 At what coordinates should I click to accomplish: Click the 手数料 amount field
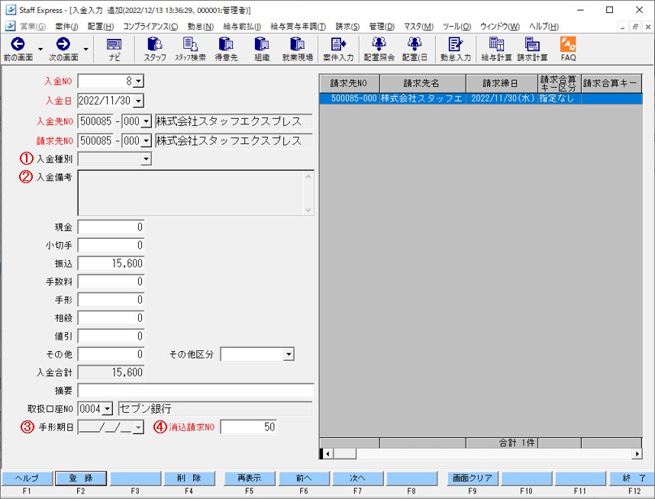click(111, 282)
